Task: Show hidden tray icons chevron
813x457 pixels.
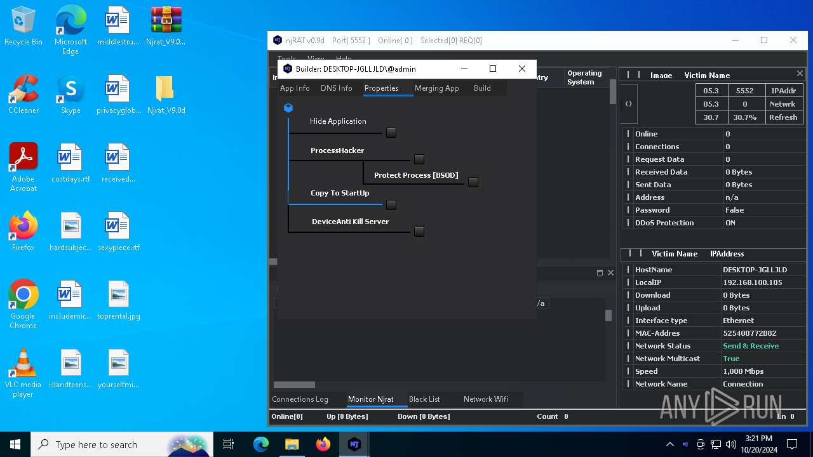Action: point(669,444)
